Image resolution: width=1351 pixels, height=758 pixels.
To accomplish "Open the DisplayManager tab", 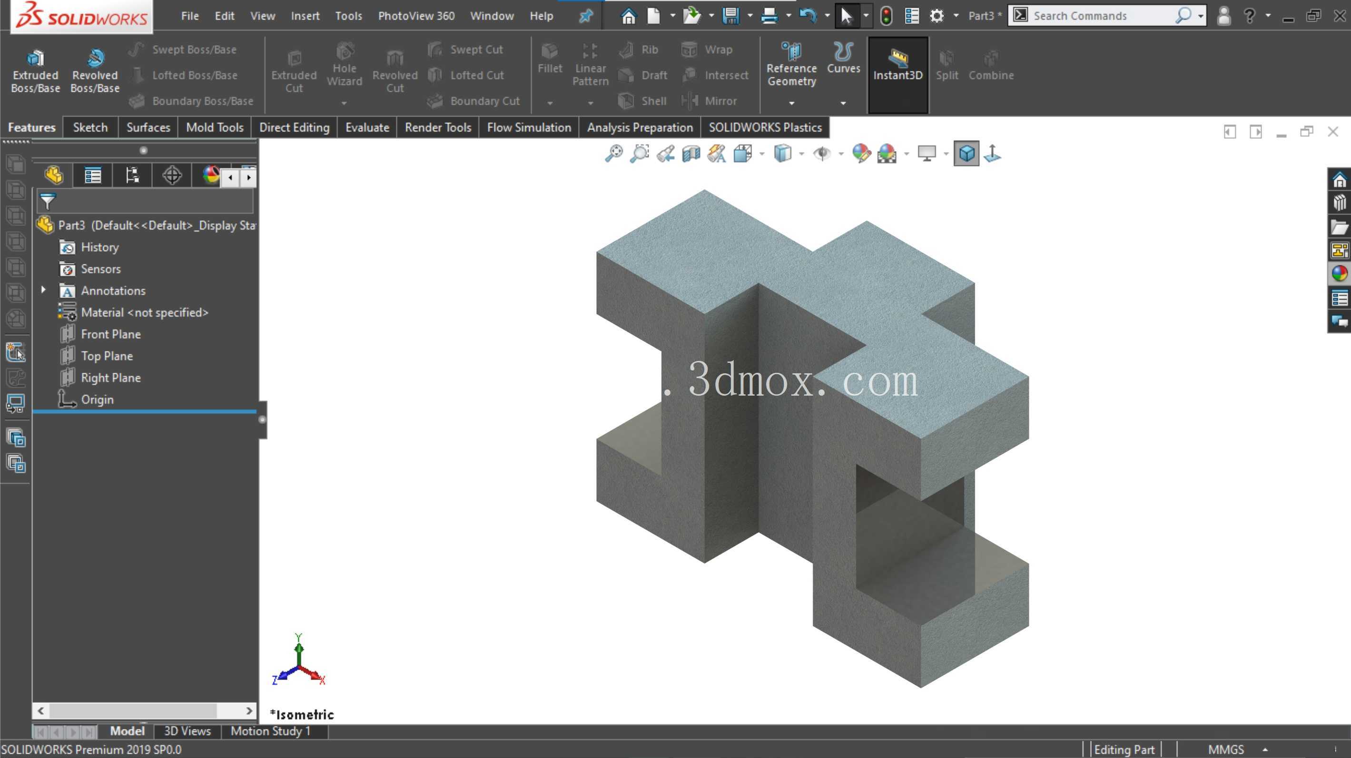I will pos(210,175).
